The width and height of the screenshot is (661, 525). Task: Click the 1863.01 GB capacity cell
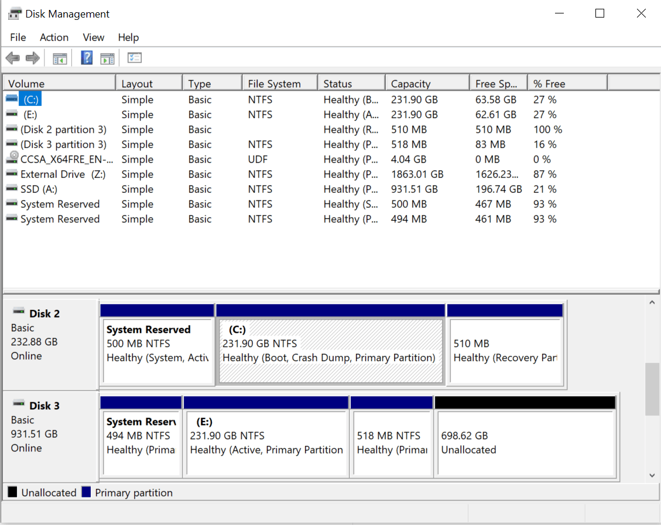(417, 174)
